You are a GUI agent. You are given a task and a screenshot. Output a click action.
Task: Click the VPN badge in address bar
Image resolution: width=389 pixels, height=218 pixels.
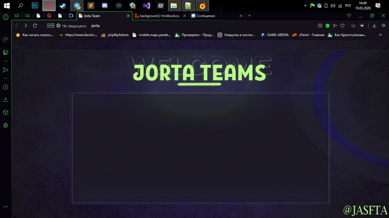pyautogui.click(x=50, y=26)
